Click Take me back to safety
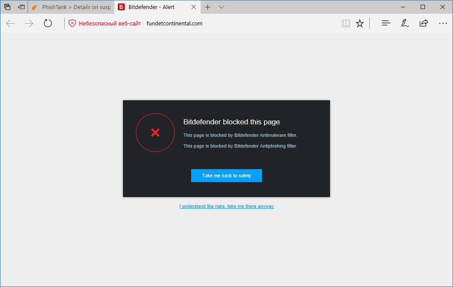The image size is (453, 287). click(x=226, y=175)
